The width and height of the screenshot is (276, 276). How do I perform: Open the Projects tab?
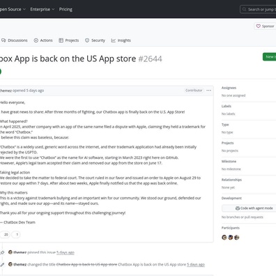[69, 40]
